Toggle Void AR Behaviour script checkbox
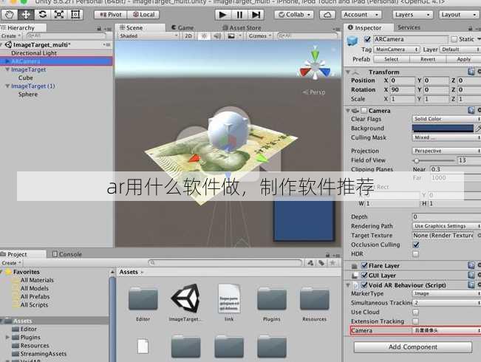 coord(364,284)
